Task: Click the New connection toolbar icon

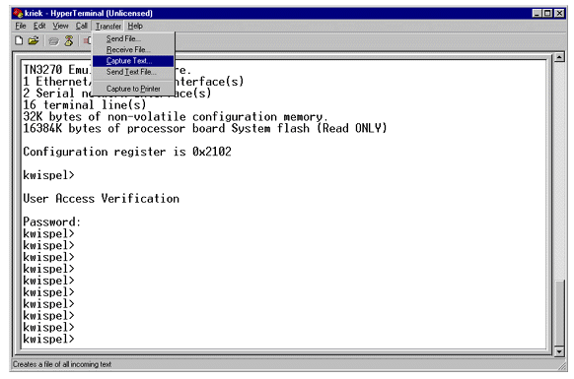Action: click(19, 40)
